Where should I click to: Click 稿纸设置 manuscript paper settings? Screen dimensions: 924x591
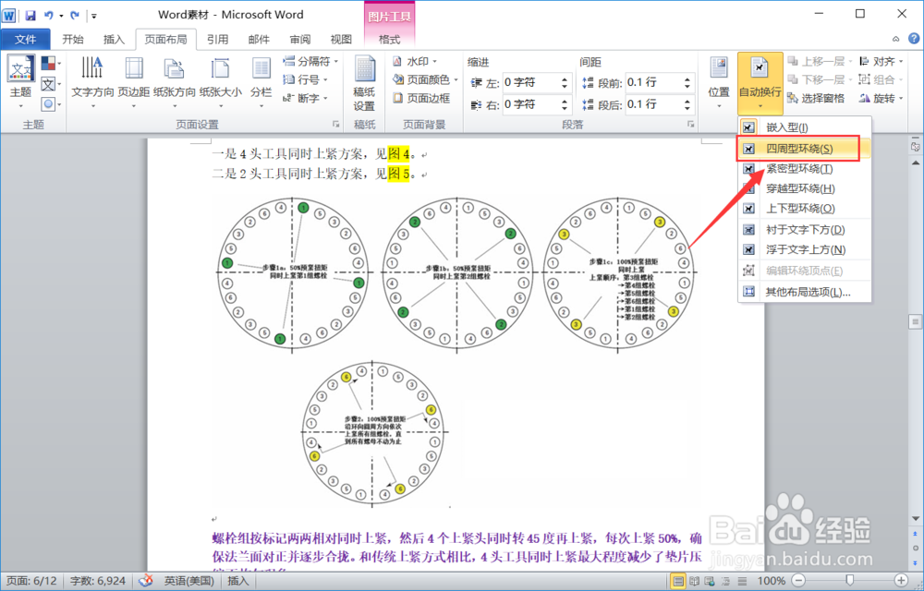(364, 84)
